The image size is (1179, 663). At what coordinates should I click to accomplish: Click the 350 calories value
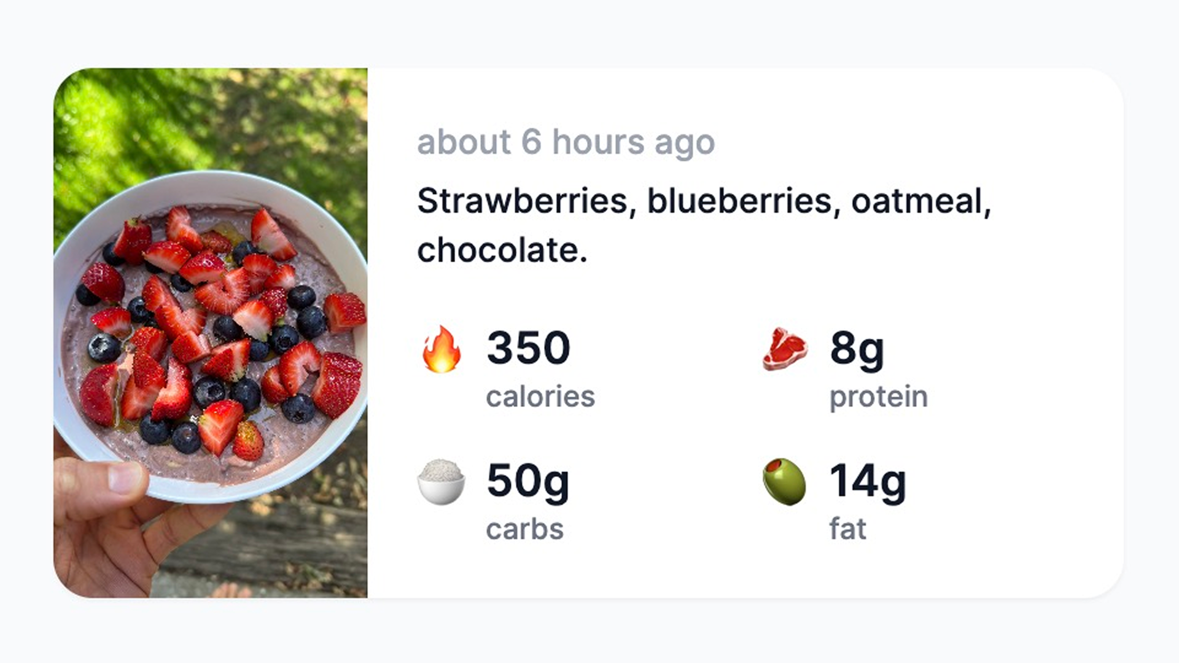click(529, 347)
